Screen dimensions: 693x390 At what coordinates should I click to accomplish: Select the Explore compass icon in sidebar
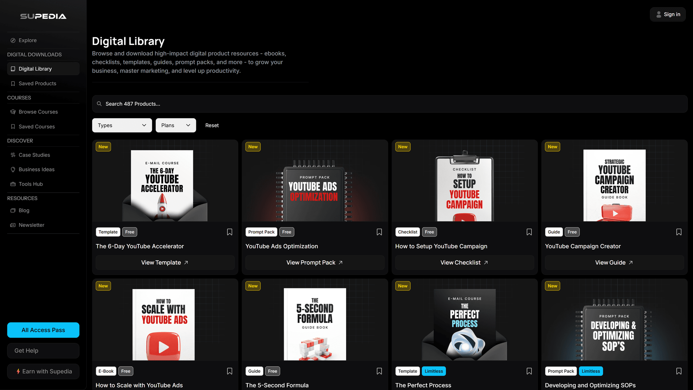tap(13, 40)
